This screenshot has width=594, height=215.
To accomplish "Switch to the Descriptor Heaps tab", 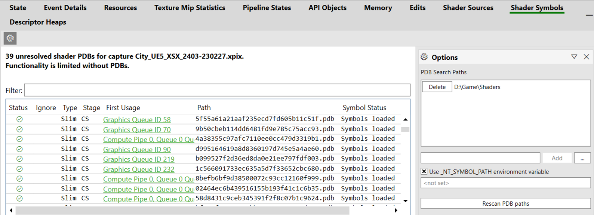I will [x=38, y=22].
